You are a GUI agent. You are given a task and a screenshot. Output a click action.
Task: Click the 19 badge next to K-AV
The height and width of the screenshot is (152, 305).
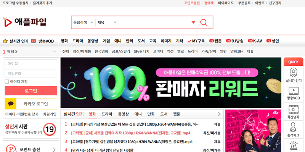click(x=250, y=41)
